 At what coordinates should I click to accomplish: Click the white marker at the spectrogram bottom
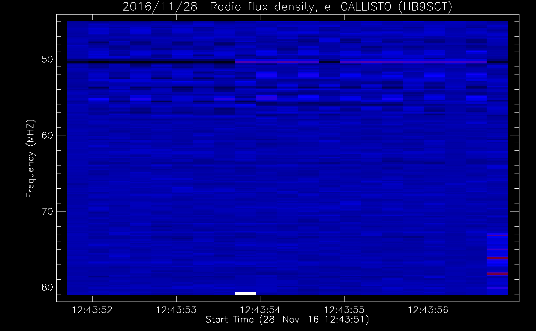tap(245, 293)
